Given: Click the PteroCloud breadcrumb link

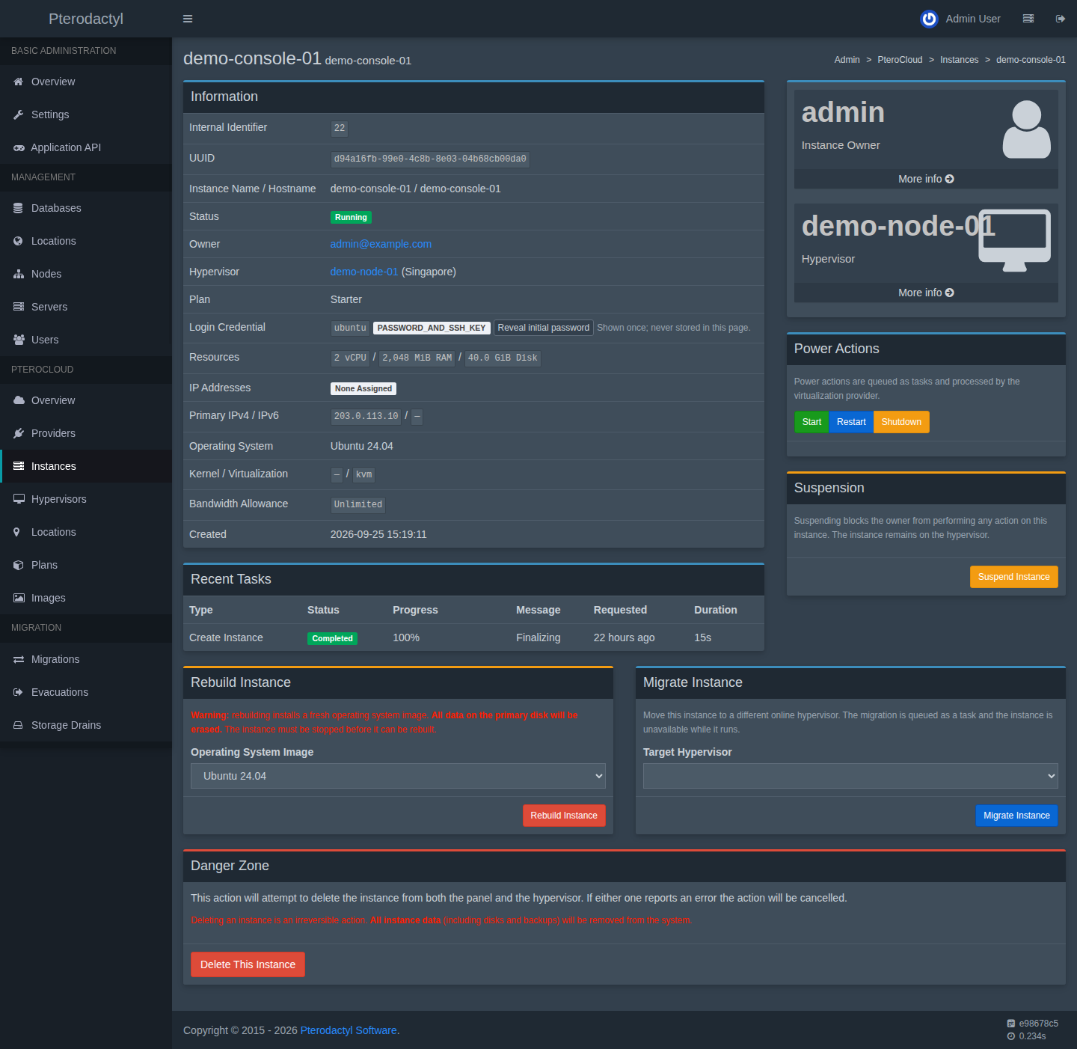Looking at the screenshot, I should click(900, 60).
